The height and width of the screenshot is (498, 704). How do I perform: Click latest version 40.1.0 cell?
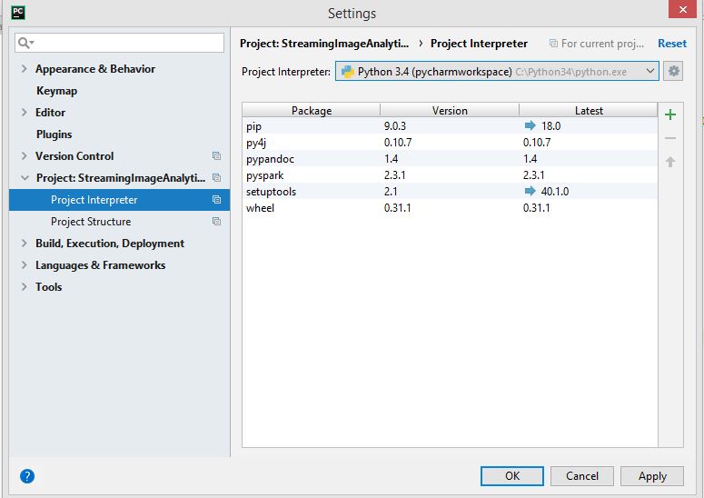tap(554, 192)
